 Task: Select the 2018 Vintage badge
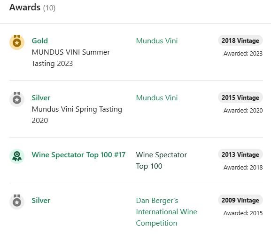[x=240, y=41]
